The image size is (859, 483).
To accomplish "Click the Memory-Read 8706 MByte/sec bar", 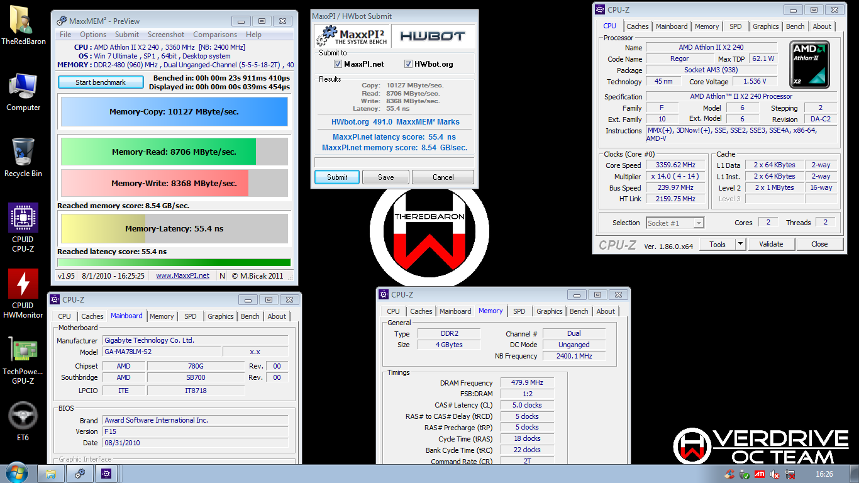I will 174,152.
